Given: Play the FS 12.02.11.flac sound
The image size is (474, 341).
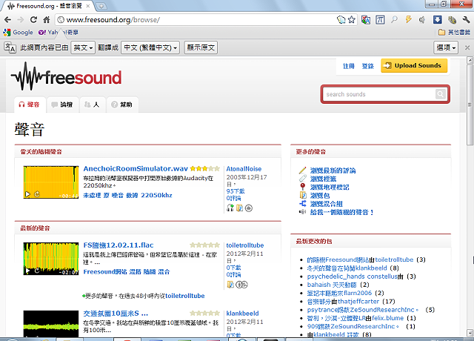Looking at the screenshot, I should (x=27, y=271).
